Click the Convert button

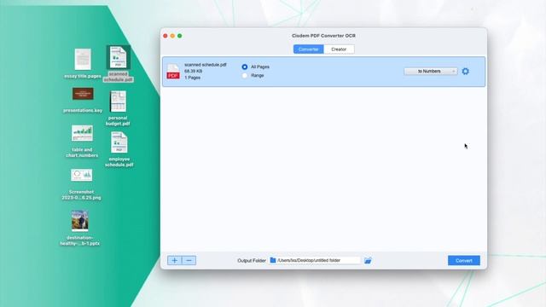pyautogui.click(x=464, y=260)
